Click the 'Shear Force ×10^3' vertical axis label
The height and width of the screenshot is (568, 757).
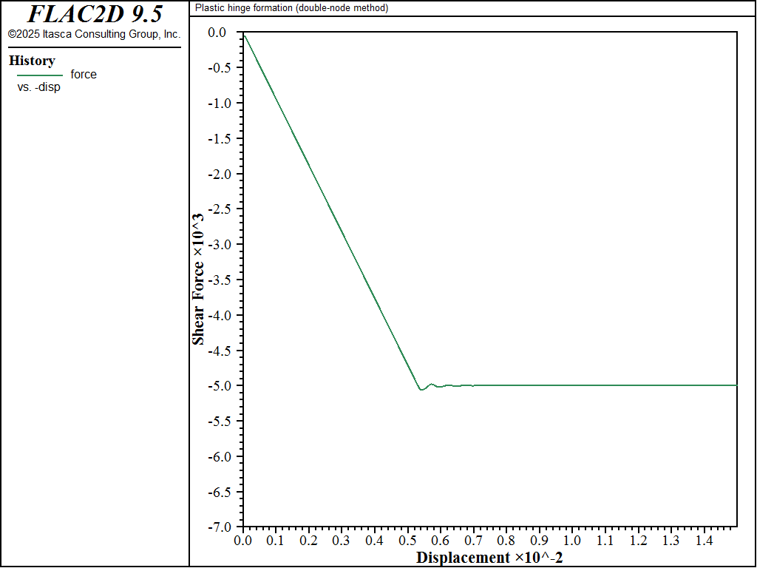[198, 279]
